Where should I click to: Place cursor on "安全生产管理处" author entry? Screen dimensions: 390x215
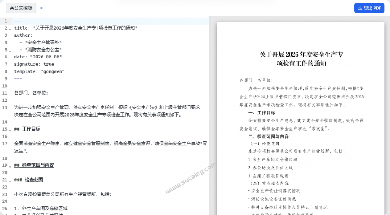point(43,43)
